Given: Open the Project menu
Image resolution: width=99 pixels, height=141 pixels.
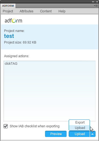Looking at the screenshot, I should [8, 11].
